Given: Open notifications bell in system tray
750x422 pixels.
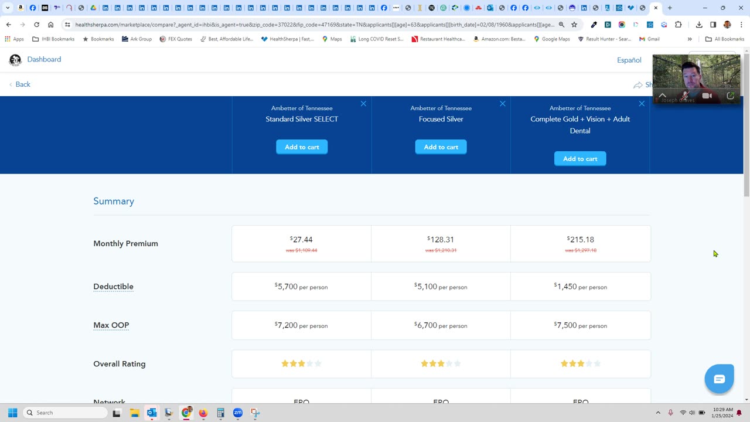Looking at the screenshot, I should click(x=739, y=413).
